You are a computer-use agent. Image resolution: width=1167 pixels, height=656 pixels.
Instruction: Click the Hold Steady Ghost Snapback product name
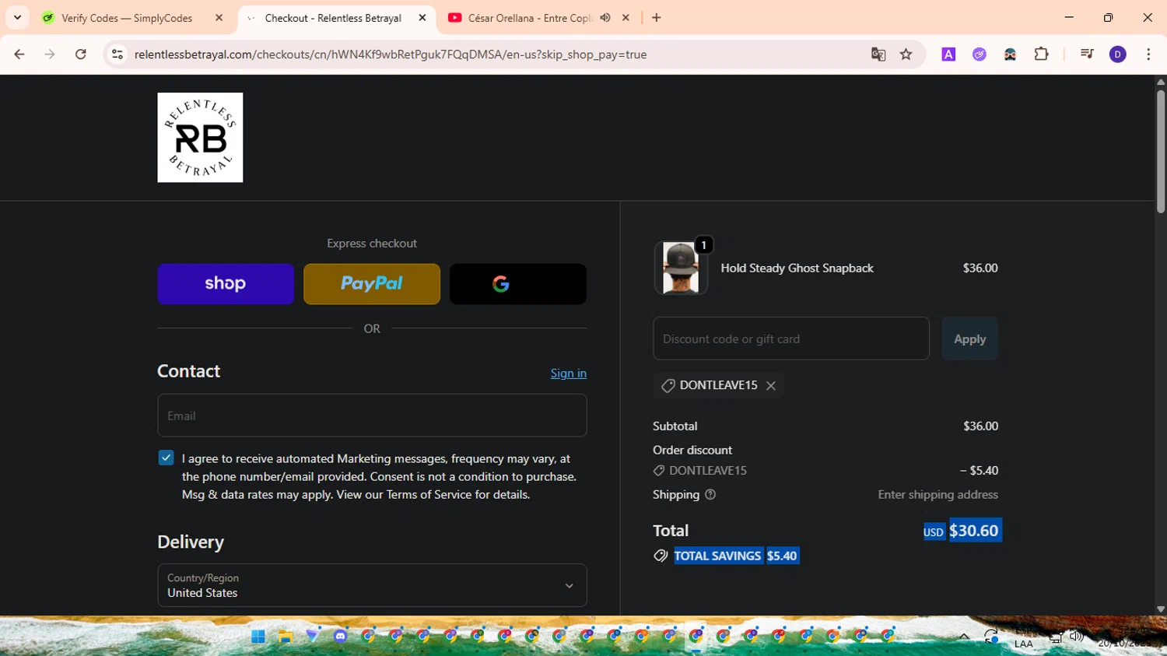[x=797, y=268]
